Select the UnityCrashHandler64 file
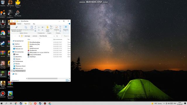This screenshot has width=187, height=105. click(x=35, y=55)
